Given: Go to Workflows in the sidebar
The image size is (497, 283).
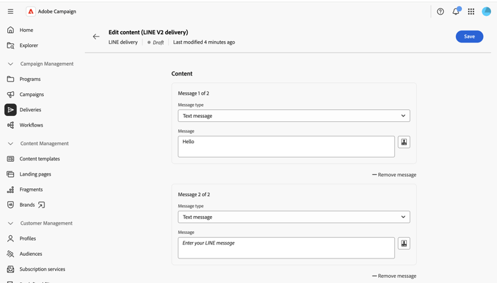Looking at the screenshot, I should coord(31,125).
